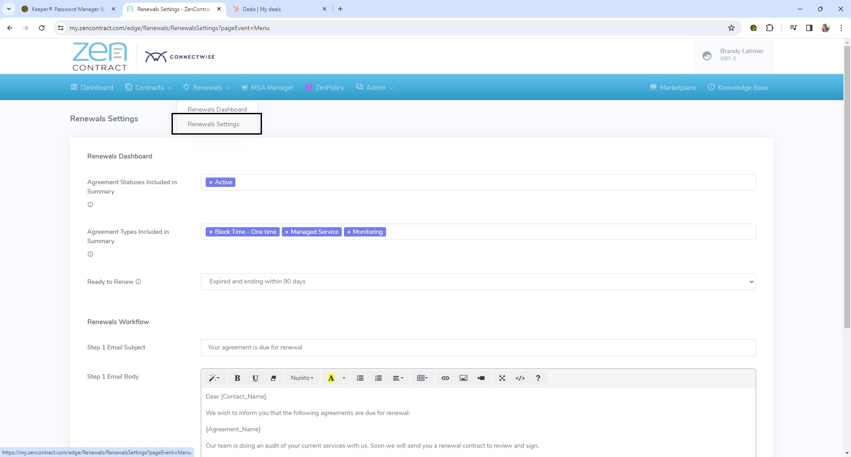Select Renewals Dashboard from the menu
The height and width of the screenshot is (457, 851).
click(217, 109)
